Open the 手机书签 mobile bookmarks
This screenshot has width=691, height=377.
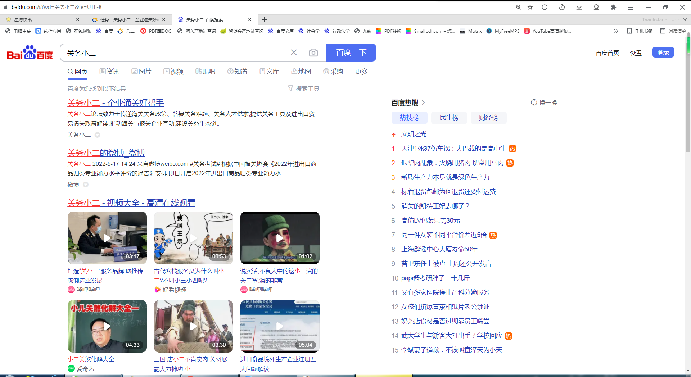pos(640,31)
